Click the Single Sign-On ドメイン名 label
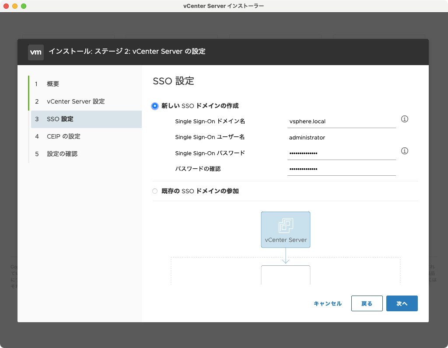448x348 pixels. tap(210, 122)
